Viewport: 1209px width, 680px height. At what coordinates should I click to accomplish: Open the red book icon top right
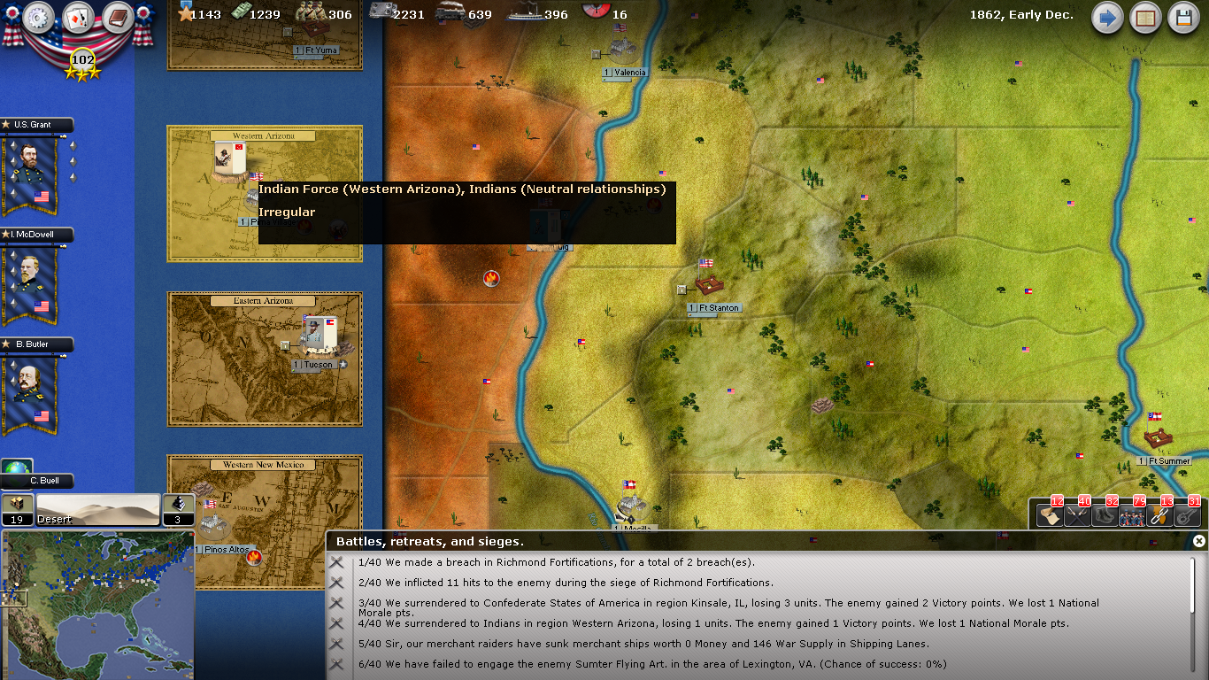(x=1146, y=18)
